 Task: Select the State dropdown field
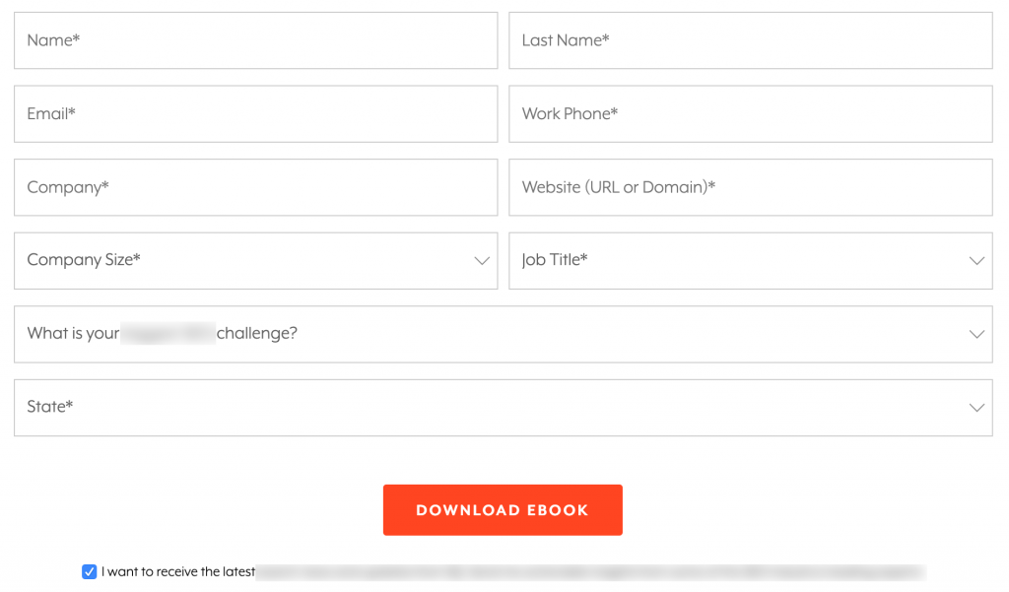[503, 408]
